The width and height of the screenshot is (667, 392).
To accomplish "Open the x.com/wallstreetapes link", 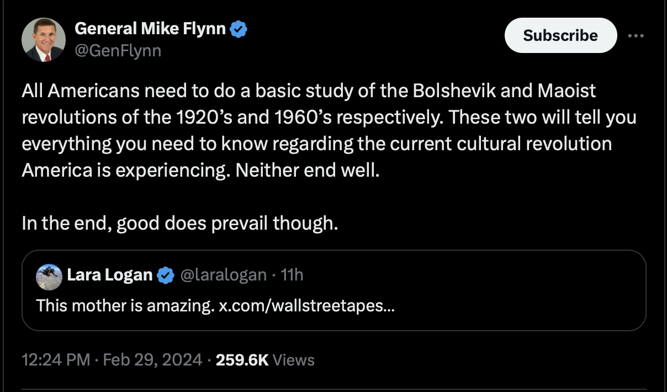I will click(x=307, y=305).
